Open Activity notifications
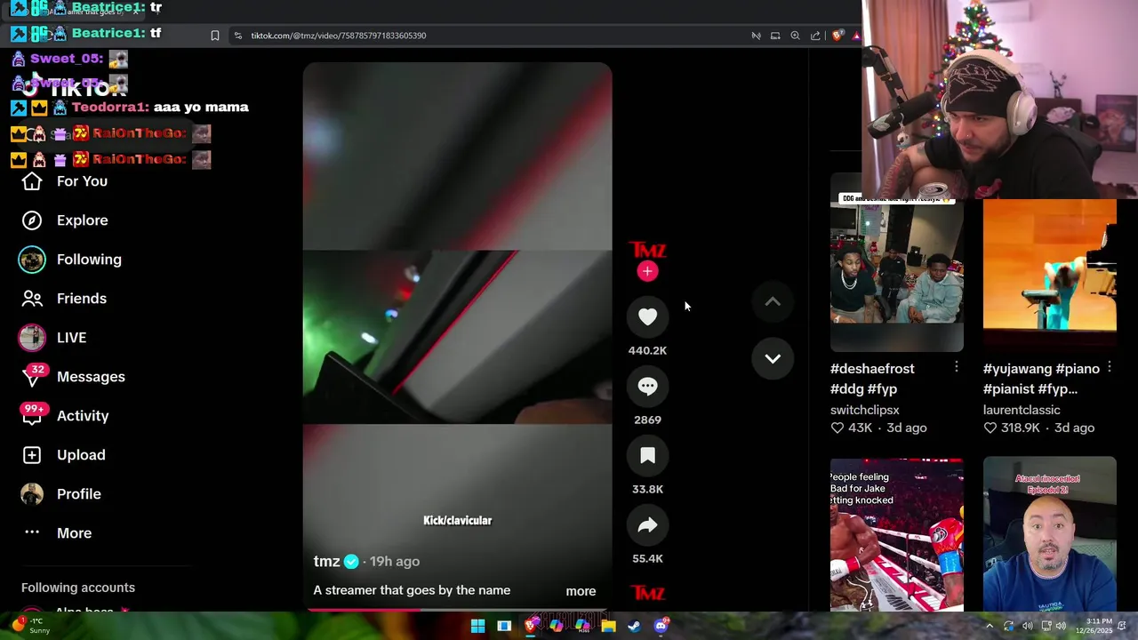 pyautogui.click(x=83, y=416)
